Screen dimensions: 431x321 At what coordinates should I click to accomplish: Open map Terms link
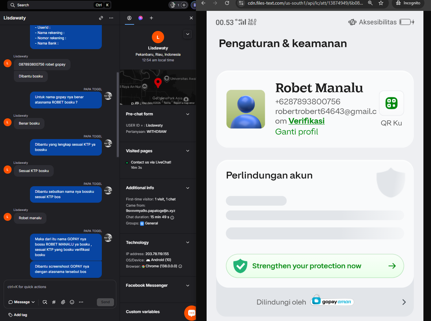(167, 103)
